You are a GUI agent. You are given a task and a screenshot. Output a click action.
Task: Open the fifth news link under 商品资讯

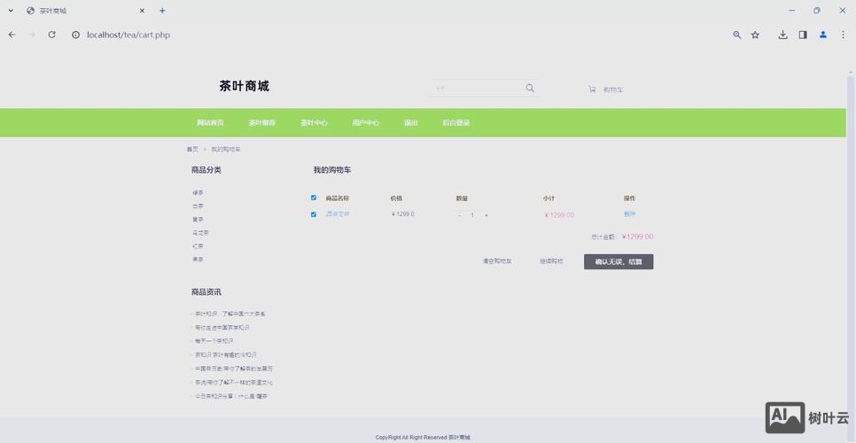234,369
